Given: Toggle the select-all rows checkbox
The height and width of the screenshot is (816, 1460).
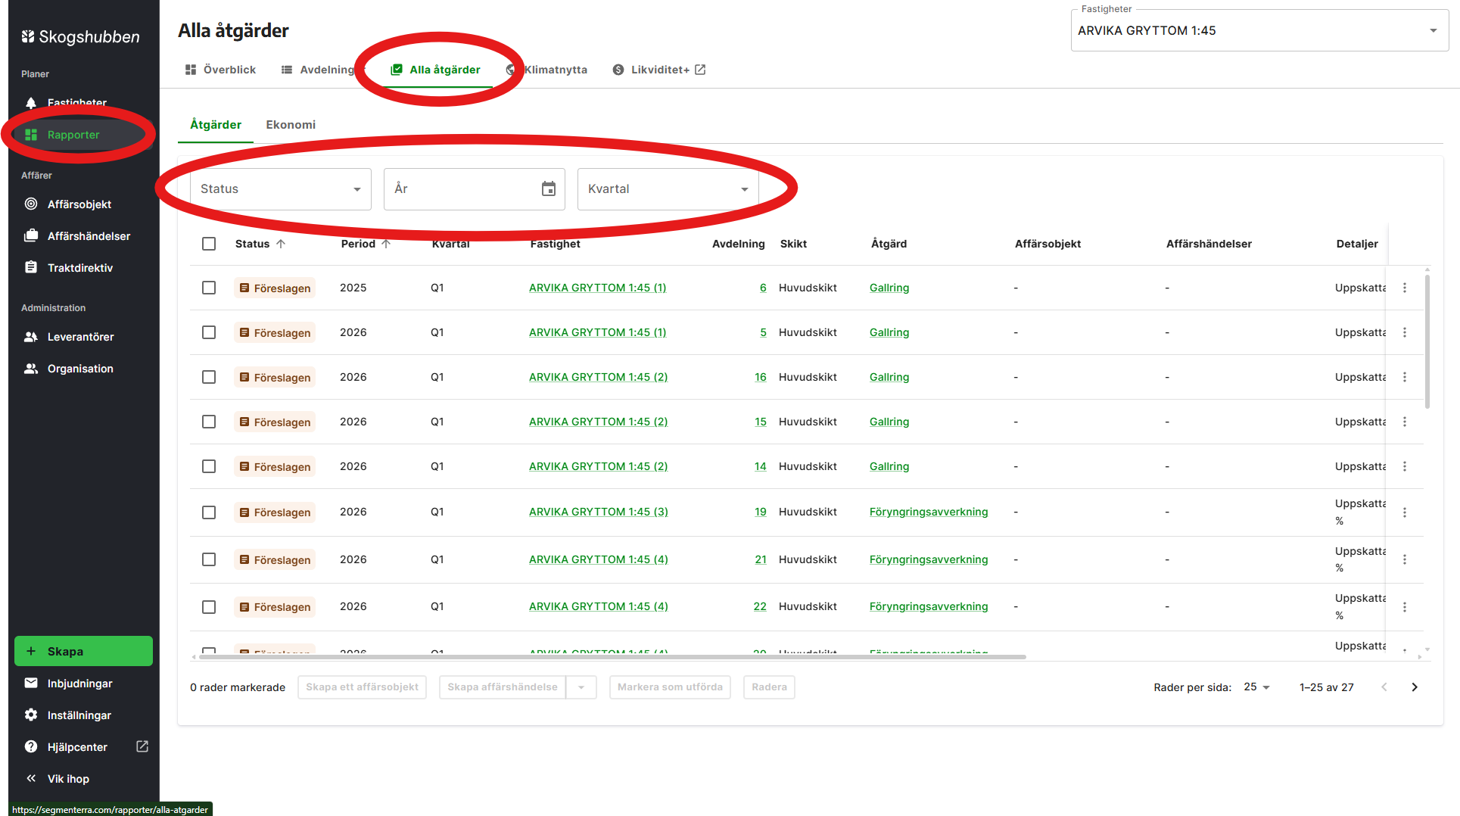Looking at the screenshot, I should tap(209, 244).
